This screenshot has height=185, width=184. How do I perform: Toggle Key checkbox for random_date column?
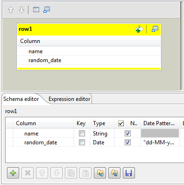[x=82, y=142]
